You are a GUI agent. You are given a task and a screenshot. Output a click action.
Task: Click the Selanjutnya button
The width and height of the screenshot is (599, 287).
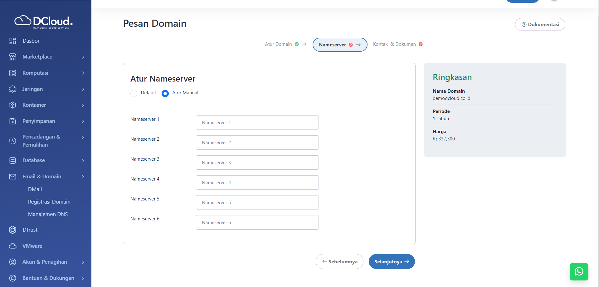[392, 261]
